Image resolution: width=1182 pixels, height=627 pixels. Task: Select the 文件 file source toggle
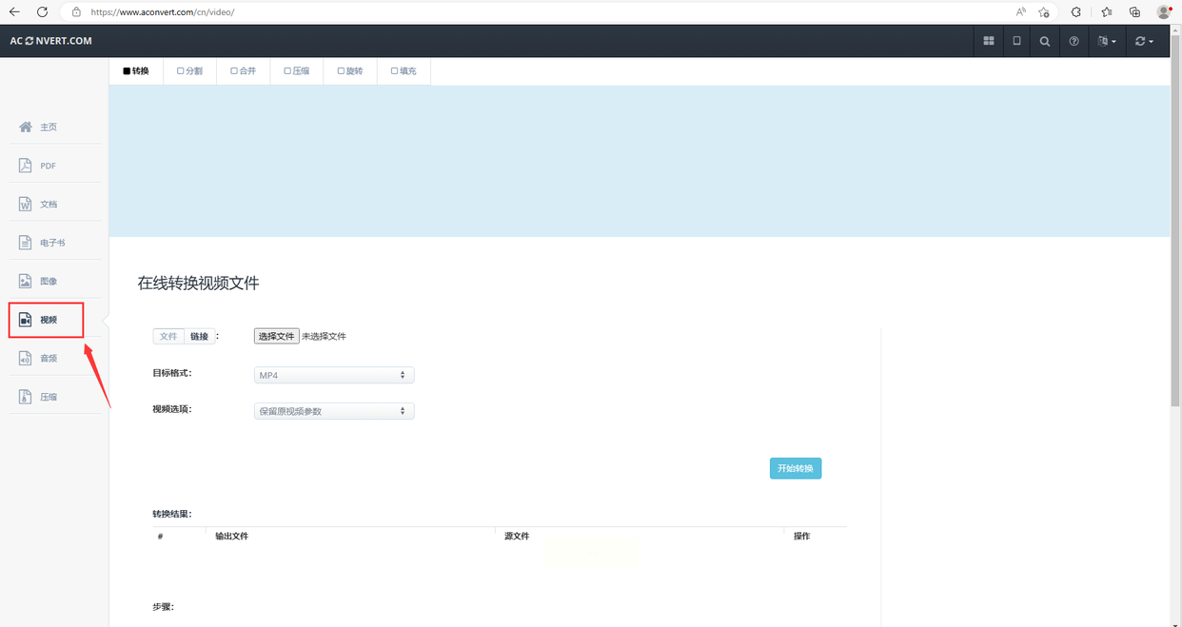click(x=168, y=337)
